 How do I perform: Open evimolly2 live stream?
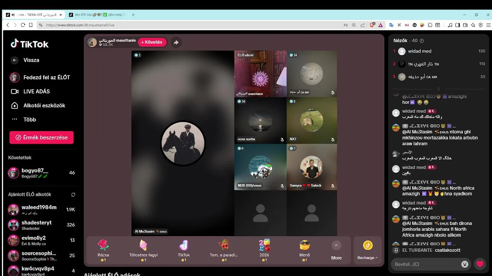(x=42, y=240)
